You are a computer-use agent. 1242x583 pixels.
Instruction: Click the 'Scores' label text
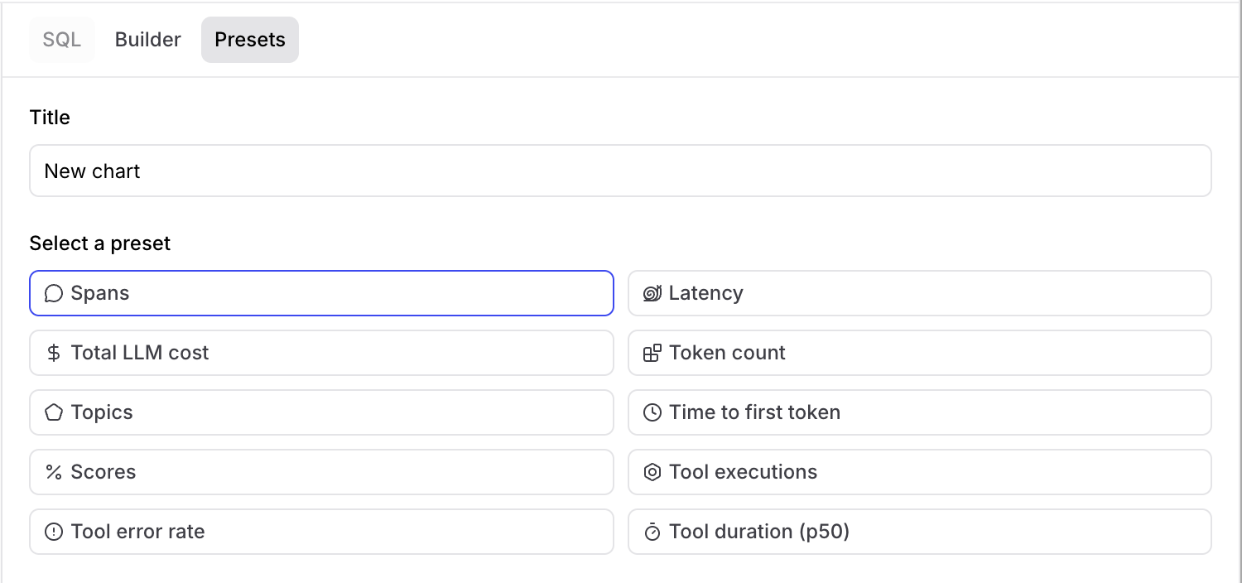[103, 472]
